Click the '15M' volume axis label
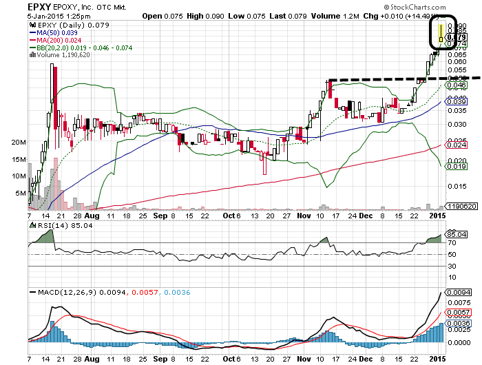482x365 pixels. point(19,159)
